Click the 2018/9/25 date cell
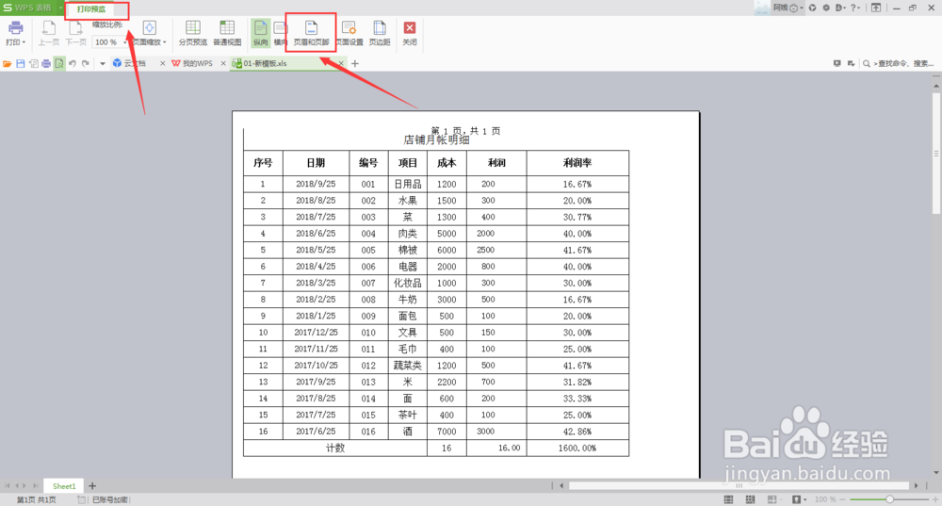The height and width of the screenshot is (506, 942). point(316,184)
